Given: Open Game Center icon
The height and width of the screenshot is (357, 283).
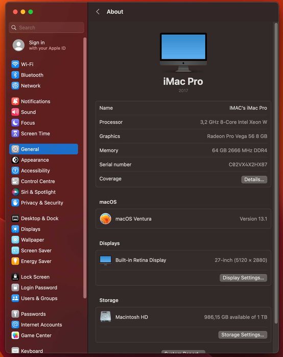Looking at the screenshot, I should point(15,336).
